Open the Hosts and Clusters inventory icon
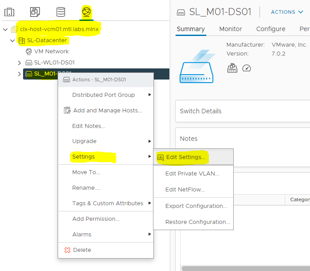 tap(9, 12)
